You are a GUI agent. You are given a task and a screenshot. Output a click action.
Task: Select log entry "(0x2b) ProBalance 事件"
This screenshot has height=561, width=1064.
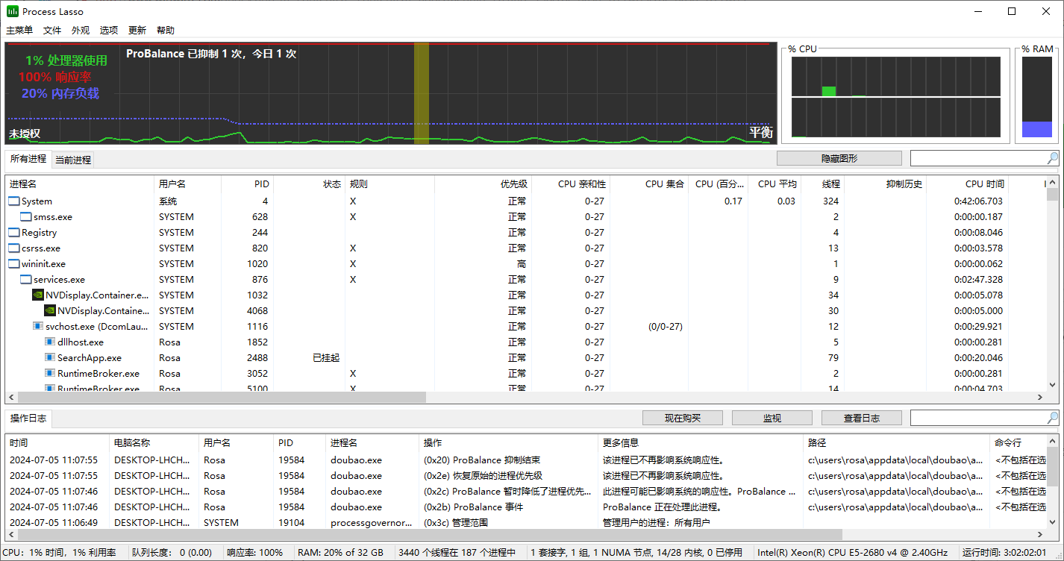(473, 507)
